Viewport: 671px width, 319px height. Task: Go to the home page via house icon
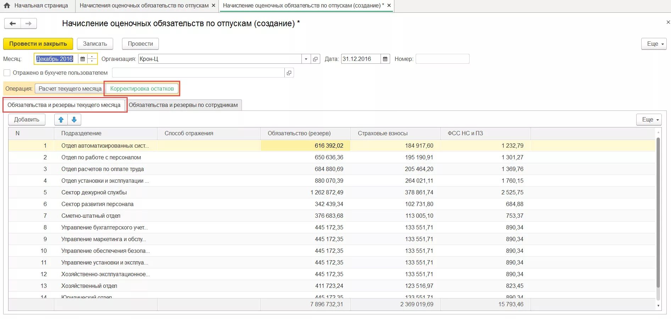click(7, 6)
